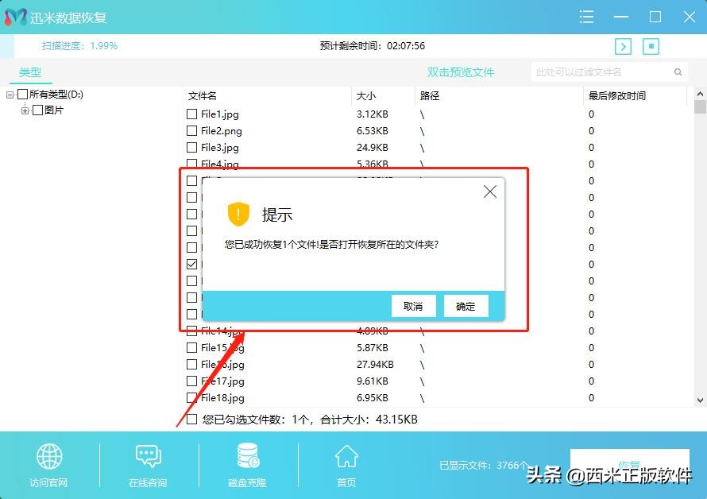Click the file name filter input field

pyautogui.click(x=608, y=72)
